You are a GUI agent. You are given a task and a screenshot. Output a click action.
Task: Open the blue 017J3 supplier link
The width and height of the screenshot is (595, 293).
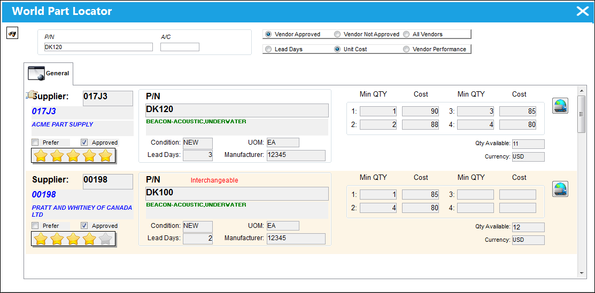pos(44,112)
